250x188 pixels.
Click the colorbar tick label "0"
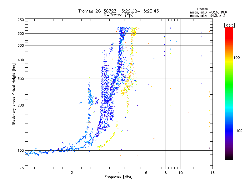234,94
